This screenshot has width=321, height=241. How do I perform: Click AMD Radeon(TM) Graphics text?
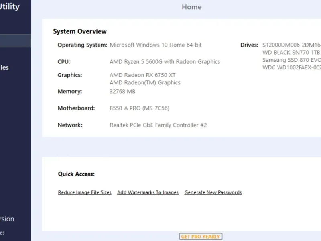(145, 82)
